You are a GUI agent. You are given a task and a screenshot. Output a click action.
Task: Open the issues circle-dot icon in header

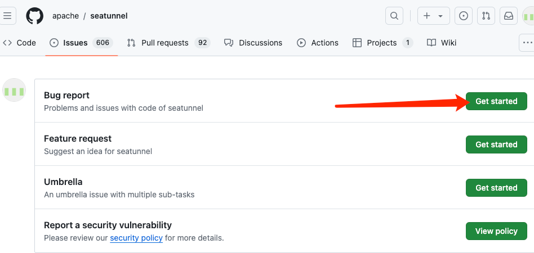[x=464, y=16]
